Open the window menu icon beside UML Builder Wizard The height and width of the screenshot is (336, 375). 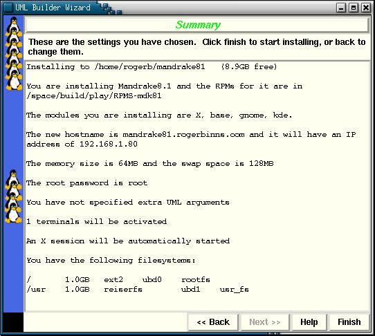[8, 8]
